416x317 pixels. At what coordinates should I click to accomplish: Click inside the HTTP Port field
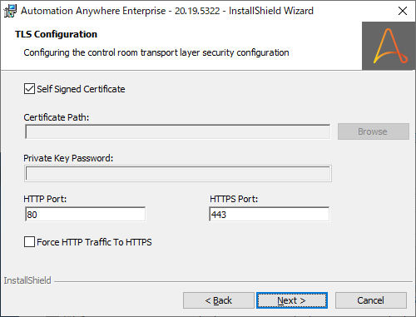tap(85, 215)
